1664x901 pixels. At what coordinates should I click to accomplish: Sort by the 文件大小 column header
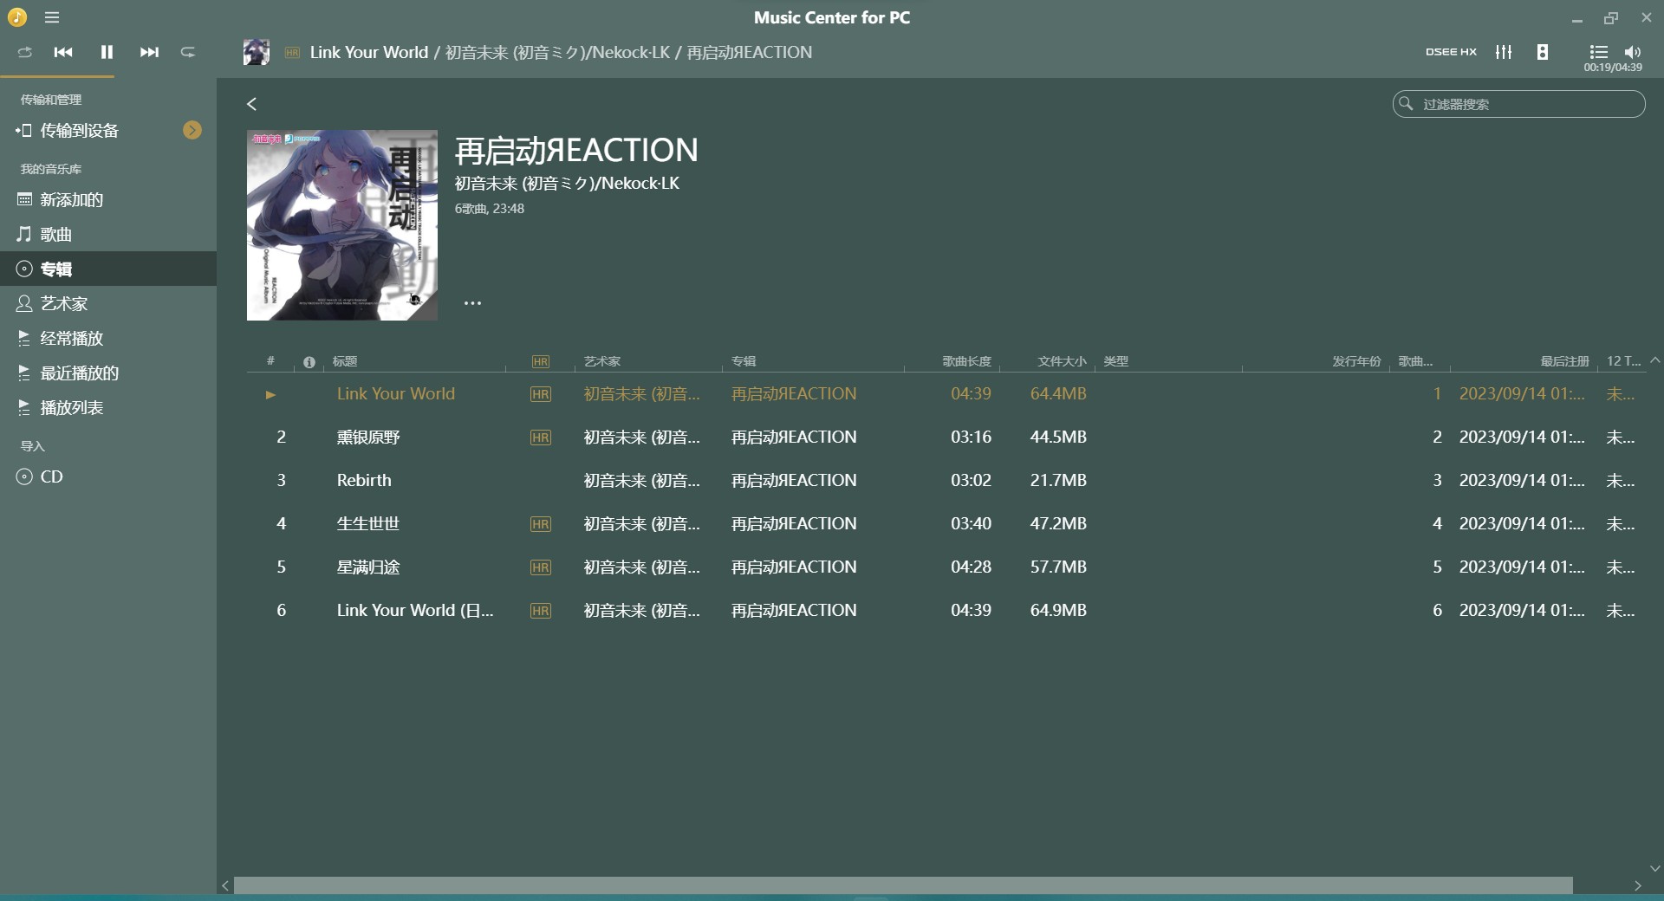[x=1062, y=361]
